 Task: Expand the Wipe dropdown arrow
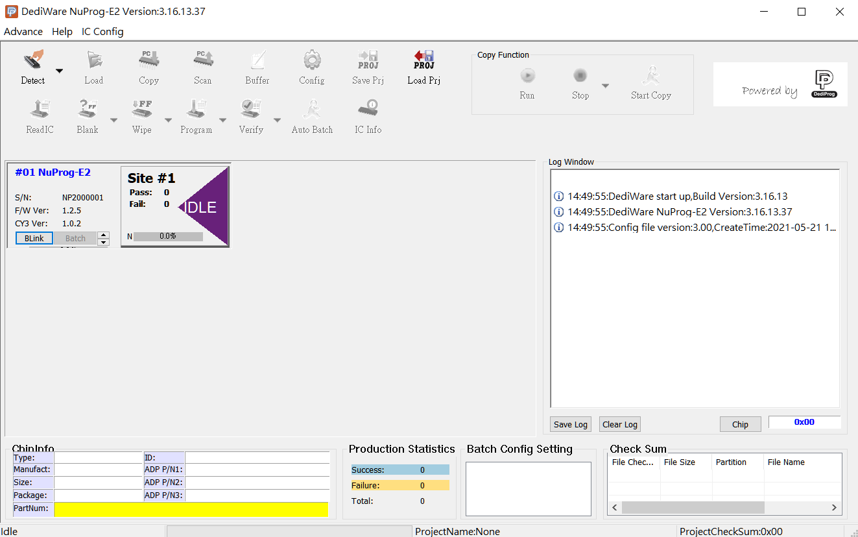click(x=168, y=120)
